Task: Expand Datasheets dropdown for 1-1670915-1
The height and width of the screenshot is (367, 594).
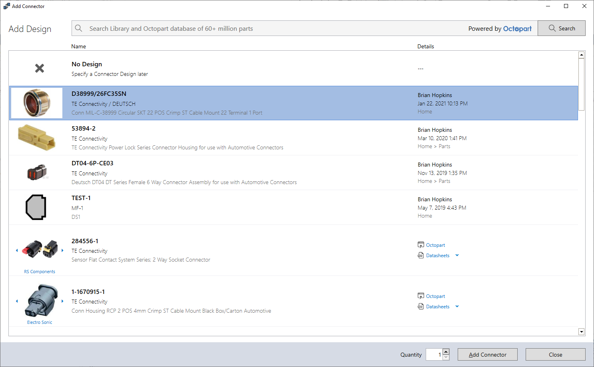Action: 457,306
